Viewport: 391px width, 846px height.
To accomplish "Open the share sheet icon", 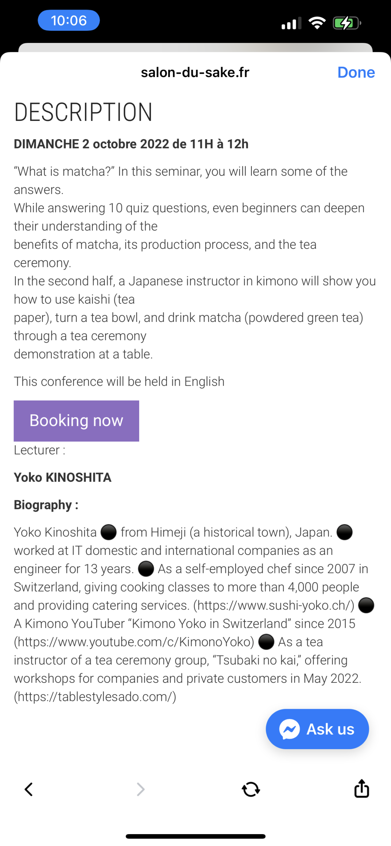I will click(x=361, y=788).
